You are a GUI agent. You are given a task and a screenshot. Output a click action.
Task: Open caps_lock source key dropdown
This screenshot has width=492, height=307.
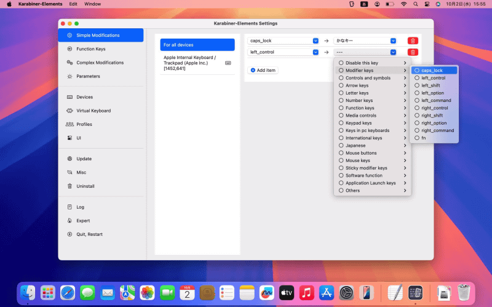pyautogui.click(x=284, y=41)
